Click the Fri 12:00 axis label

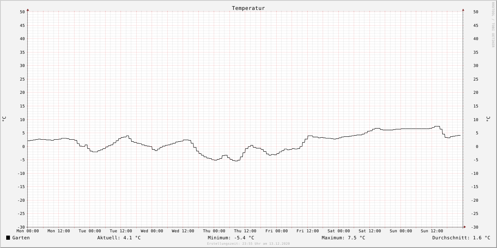[x=308, y=231]
